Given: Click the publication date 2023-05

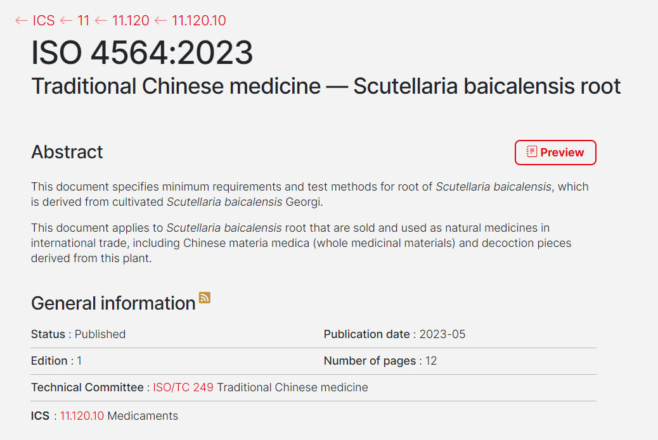Looking at the screenshot, I should 442,334.
